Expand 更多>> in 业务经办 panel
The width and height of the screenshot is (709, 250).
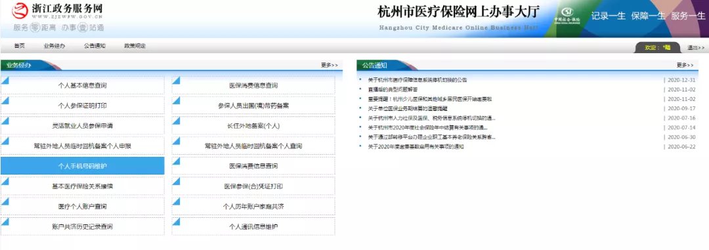click(329, 65)
